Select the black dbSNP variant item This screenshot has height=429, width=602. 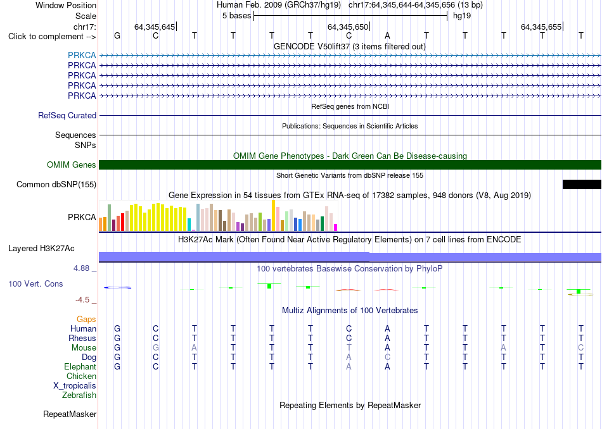click(582, 184)
